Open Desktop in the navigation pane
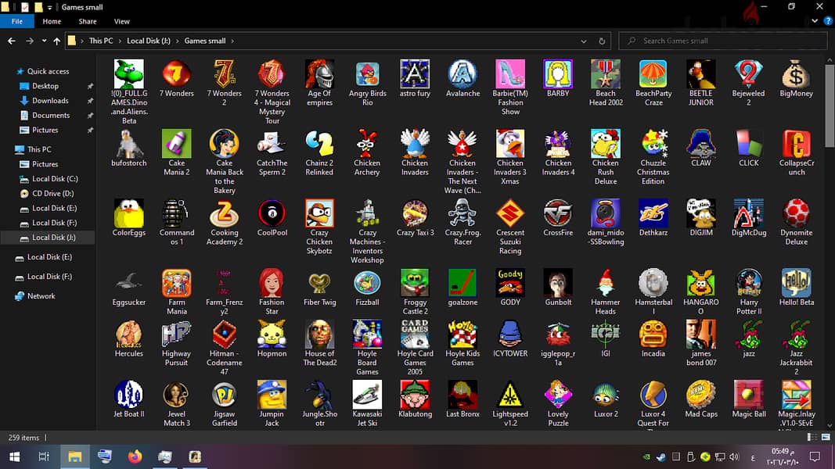835x469 pixels. 45,86
